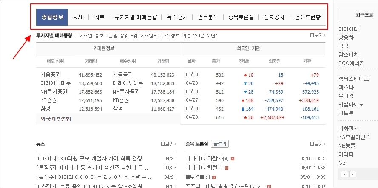Viewport: 378px width, 188px height.
Task: Open the 투자자별 매매동향 tab
Action: tap(136, 17)
